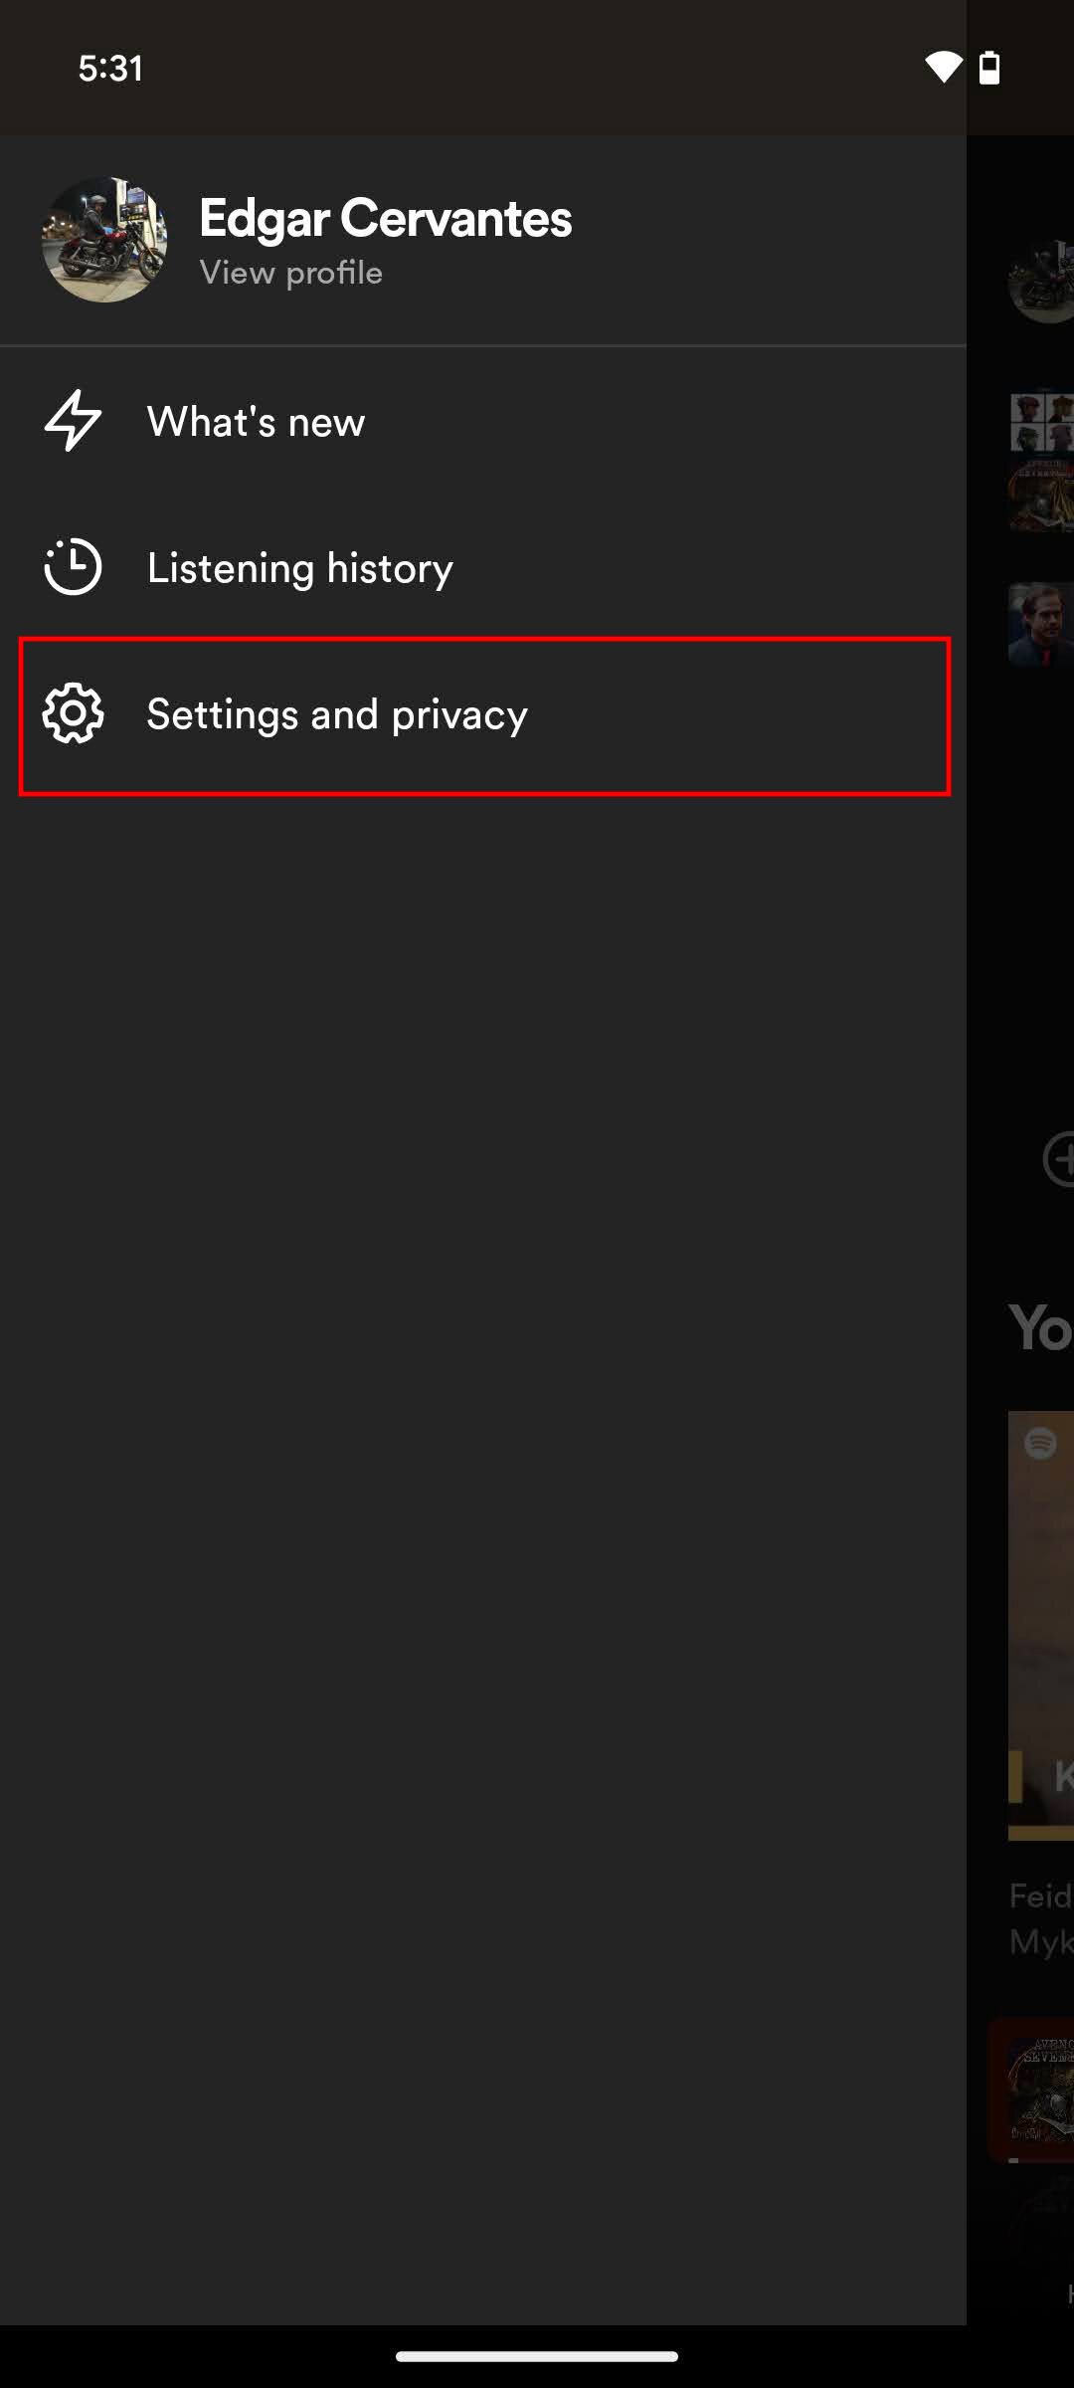Image resolution: width=1074 pixels, height=2388 pixels.
Task: Tap the dimmed avatar behind the drawer
Action: click(x=1042, y=282)
